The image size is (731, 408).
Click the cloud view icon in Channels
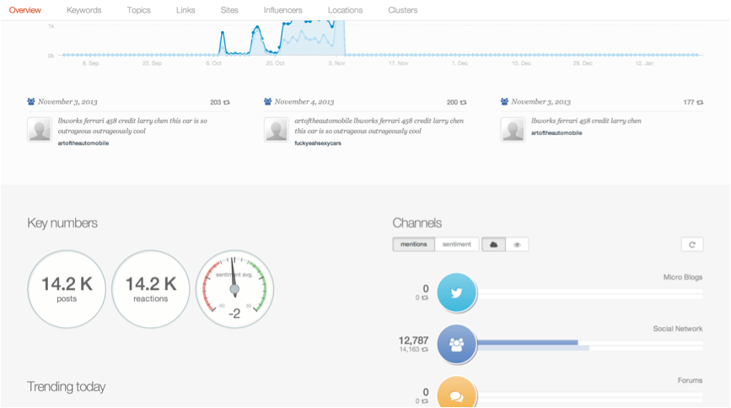pos(493,244)
